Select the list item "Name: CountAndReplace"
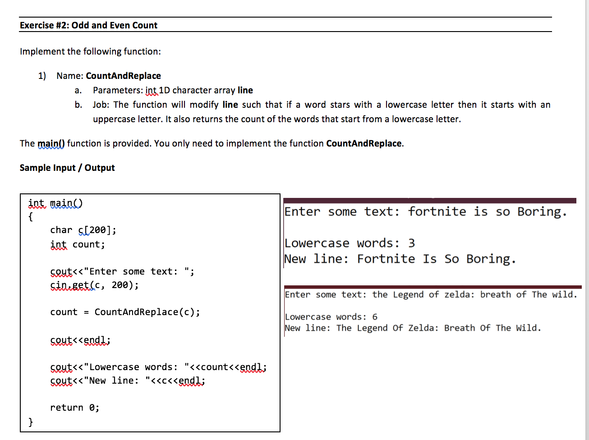The width and height of the screenshot is (589, 440). [109, 76]
